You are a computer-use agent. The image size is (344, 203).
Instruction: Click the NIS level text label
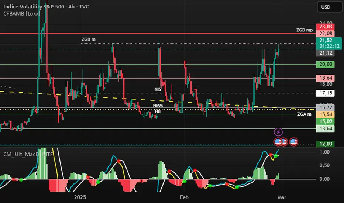(x=158, y=90)
